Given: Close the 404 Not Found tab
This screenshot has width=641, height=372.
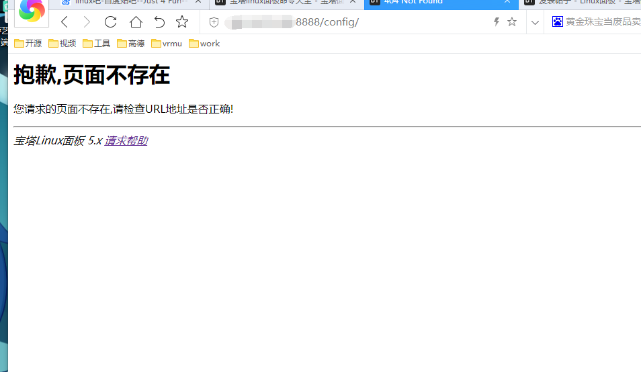Looking at the screenshot, I should tap(507, 2).
